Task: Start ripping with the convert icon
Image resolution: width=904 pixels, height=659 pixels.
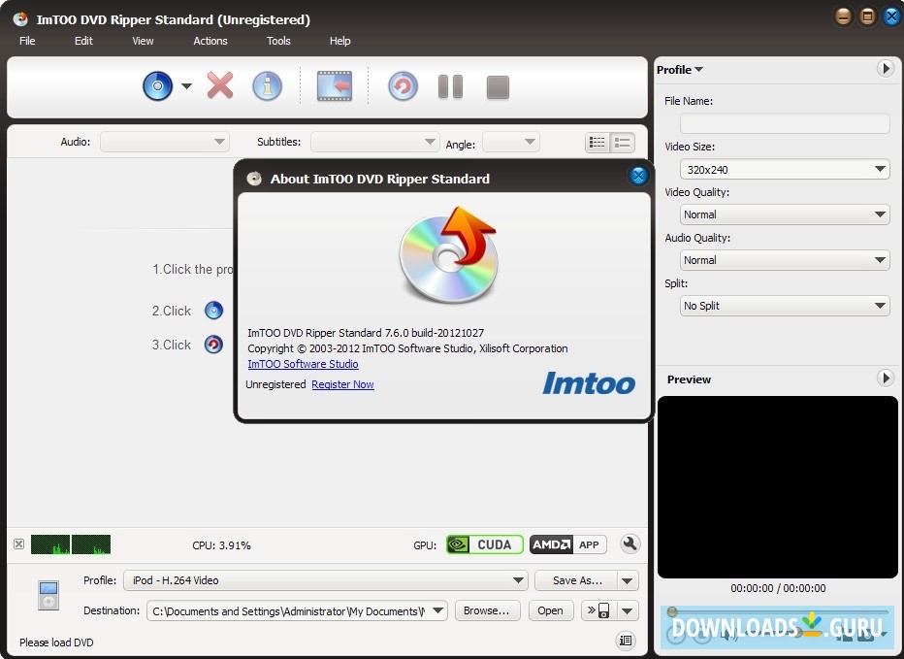Action: (403, 86)
